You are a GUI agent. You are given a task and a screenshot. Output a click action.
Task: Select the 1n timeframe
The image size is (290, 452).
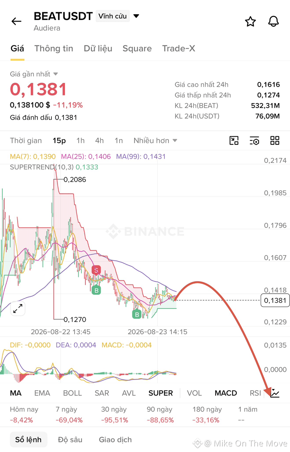click(x=119, y=141)
